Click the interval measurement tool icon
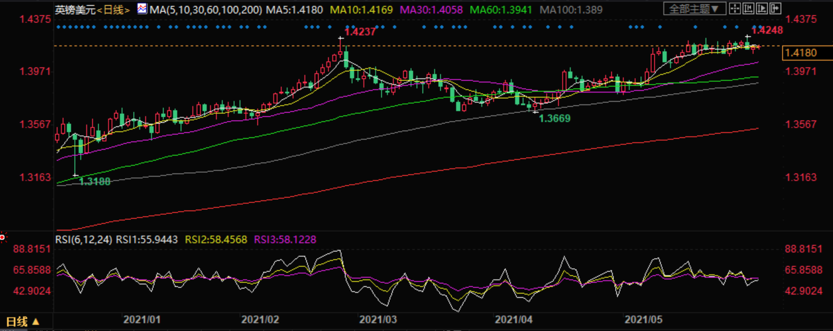Screen dimensions: 833x331 click(x=748, y=8)
